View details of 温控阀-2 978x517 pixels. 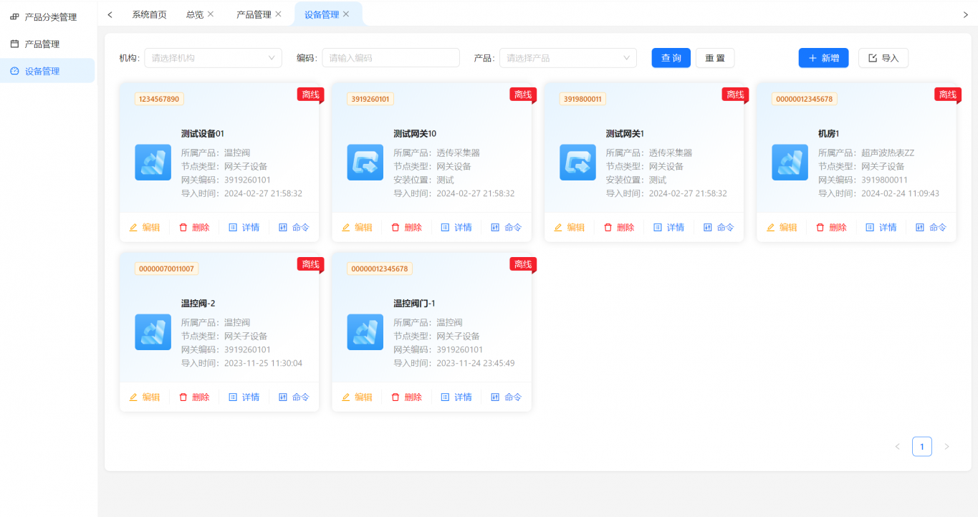(244, 397)
